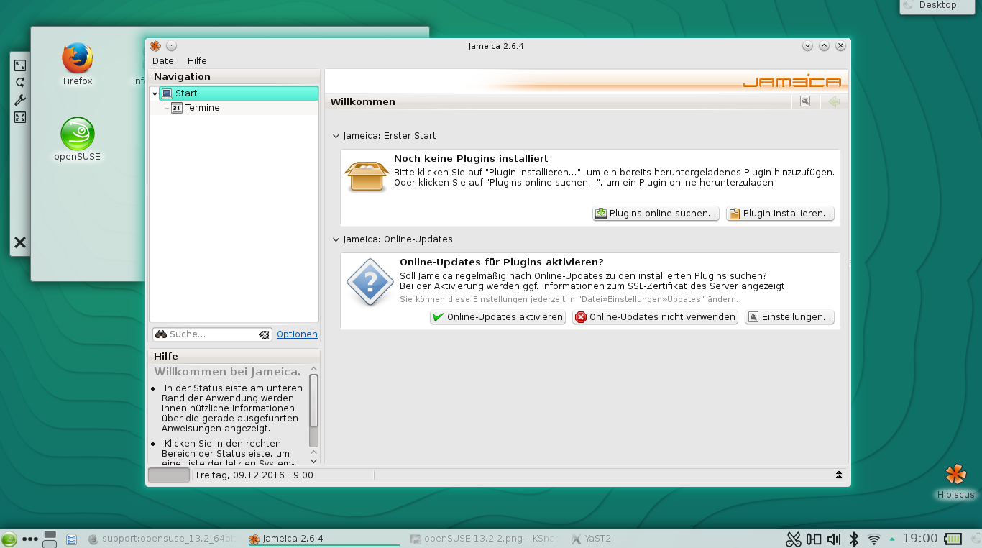Expand system messages via status bar arrow

tap(838, 475)
